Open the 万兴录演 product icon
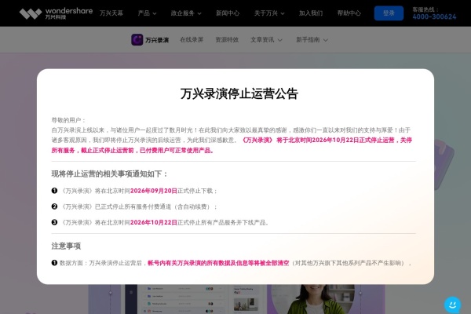471x314 pixels. pyautogui.click(x=137, y=40)
